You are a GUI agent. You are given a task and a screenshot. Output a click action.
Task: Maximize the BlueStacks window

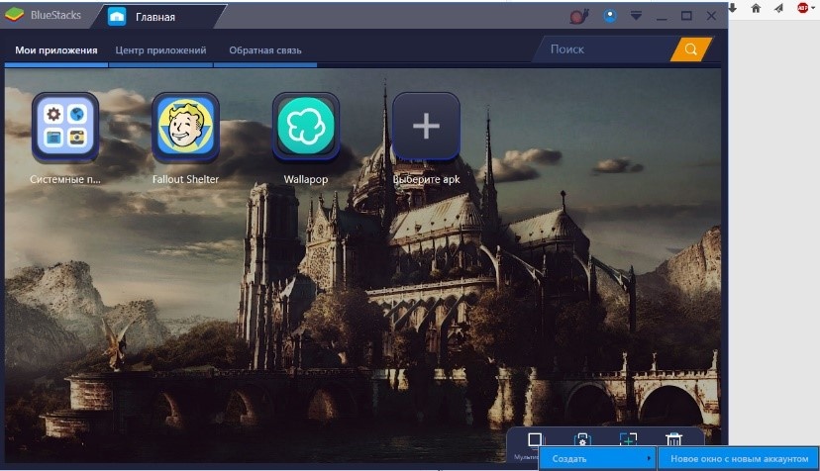(686, 16)
